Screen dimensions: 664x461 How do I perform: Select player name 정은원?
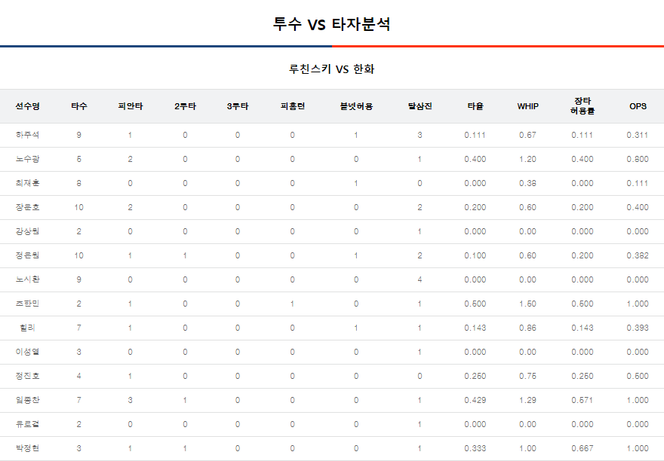point(27,255)
